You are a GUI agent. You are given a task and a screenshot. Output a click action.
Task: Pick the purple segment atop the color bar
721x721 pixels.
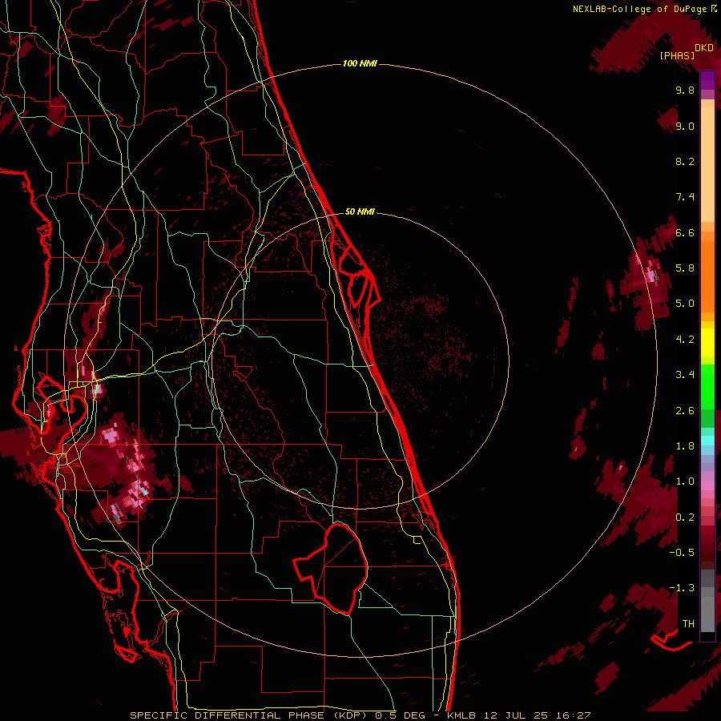click(x=707, y=80)
